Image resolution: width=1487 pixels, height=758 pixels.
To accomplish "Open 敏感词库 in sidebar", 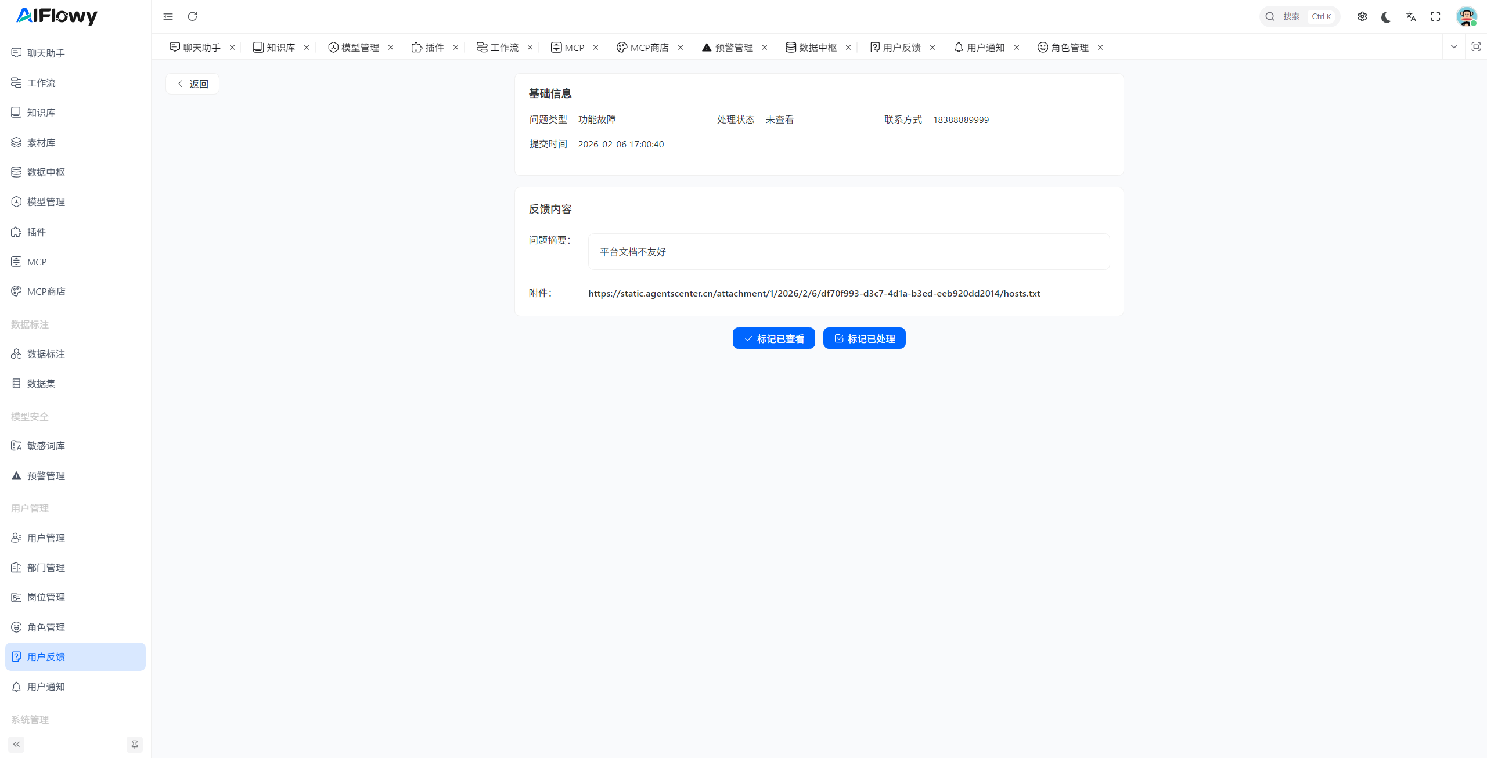I will click(x=46, y=446).
